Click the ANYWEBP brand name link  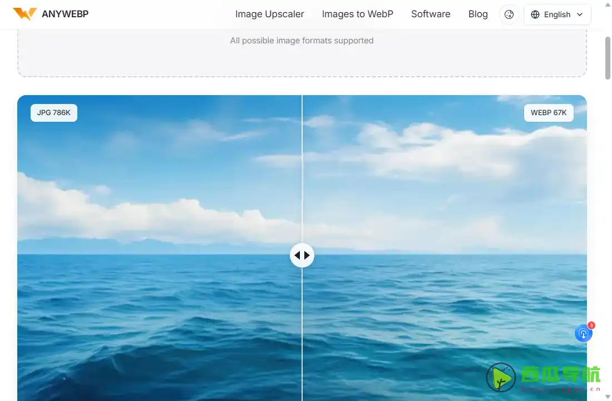tap(65, 14)
